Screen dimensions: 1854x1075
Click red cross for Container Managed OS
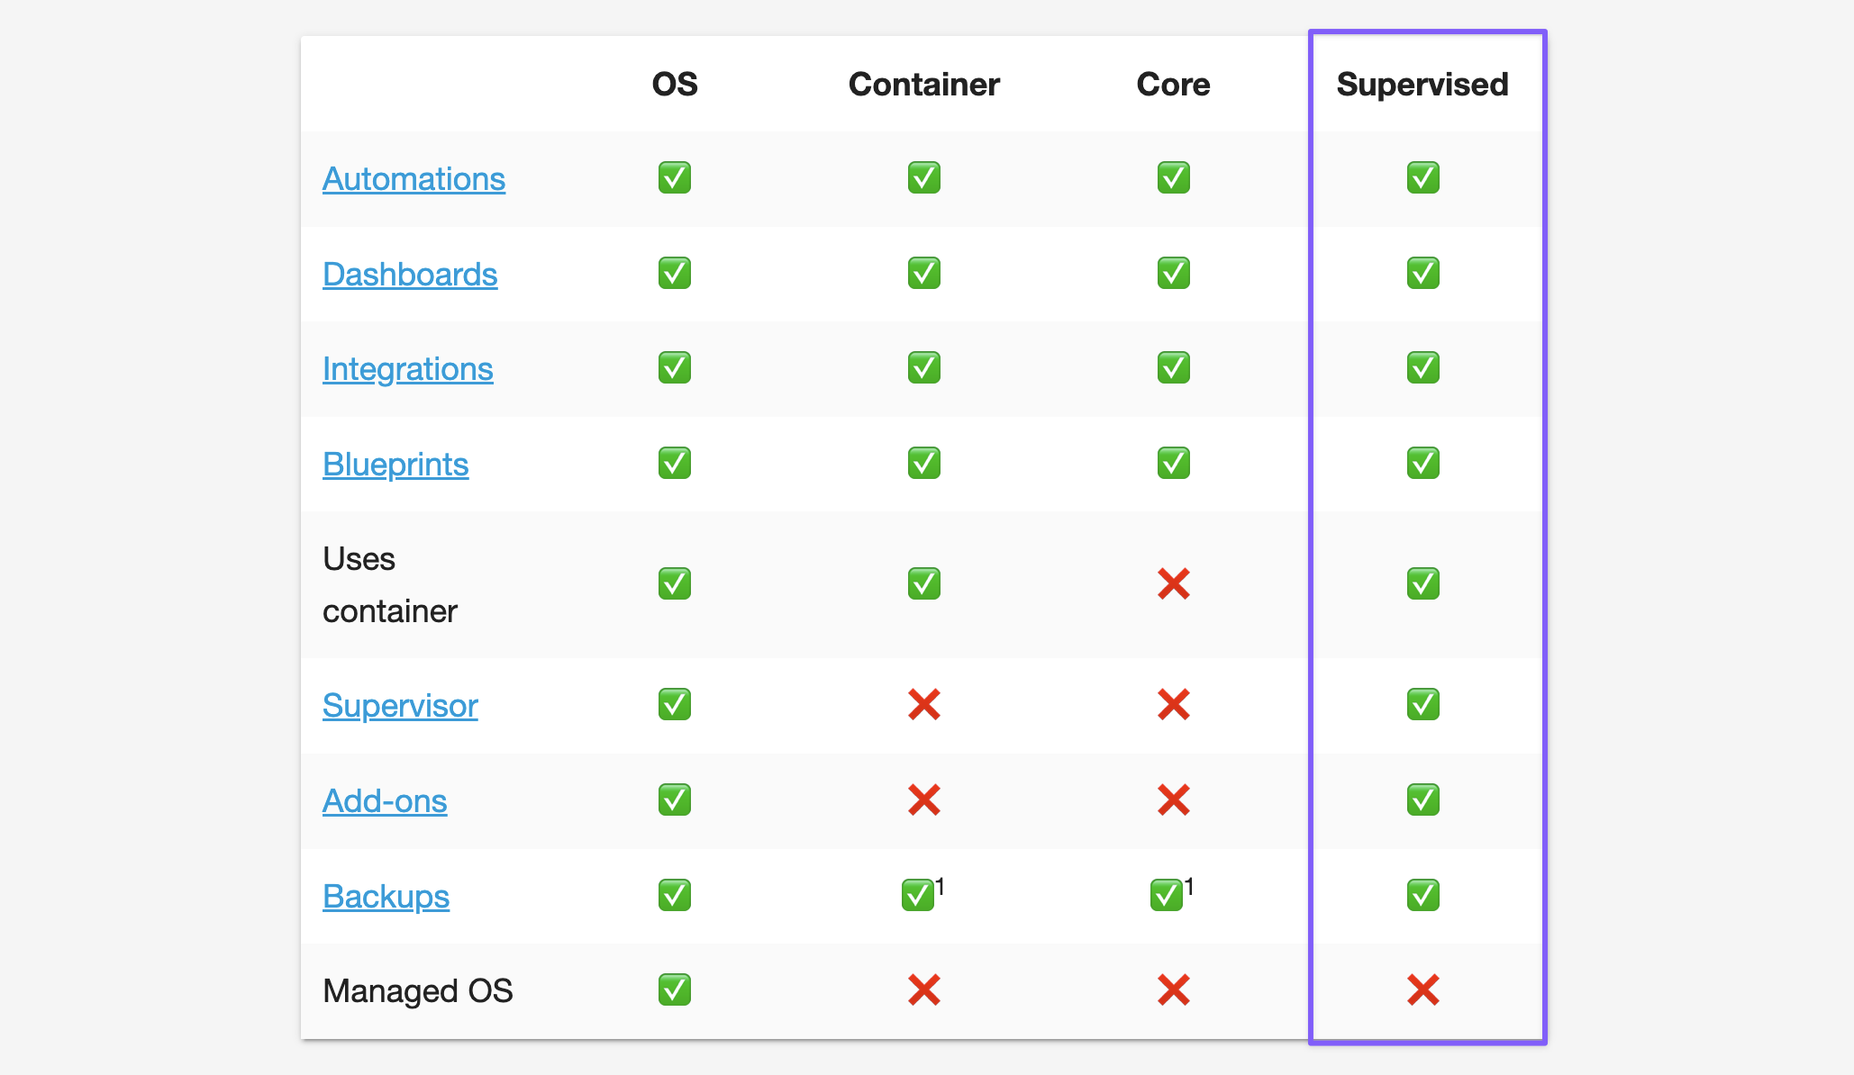(x=923, y=990)
